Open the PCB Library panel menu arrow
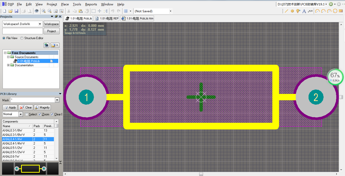 tap(60, 94)
